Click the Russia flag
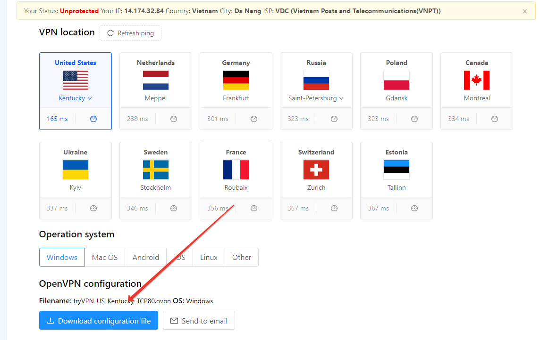Viewport: 540px width, 340px height. click(x=316, y=80)
